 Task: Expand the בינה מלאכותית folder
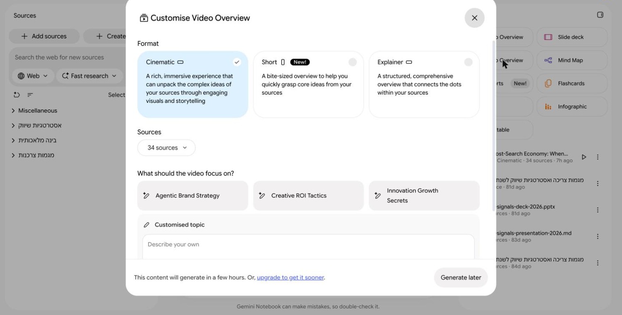(x=13, y=140)
